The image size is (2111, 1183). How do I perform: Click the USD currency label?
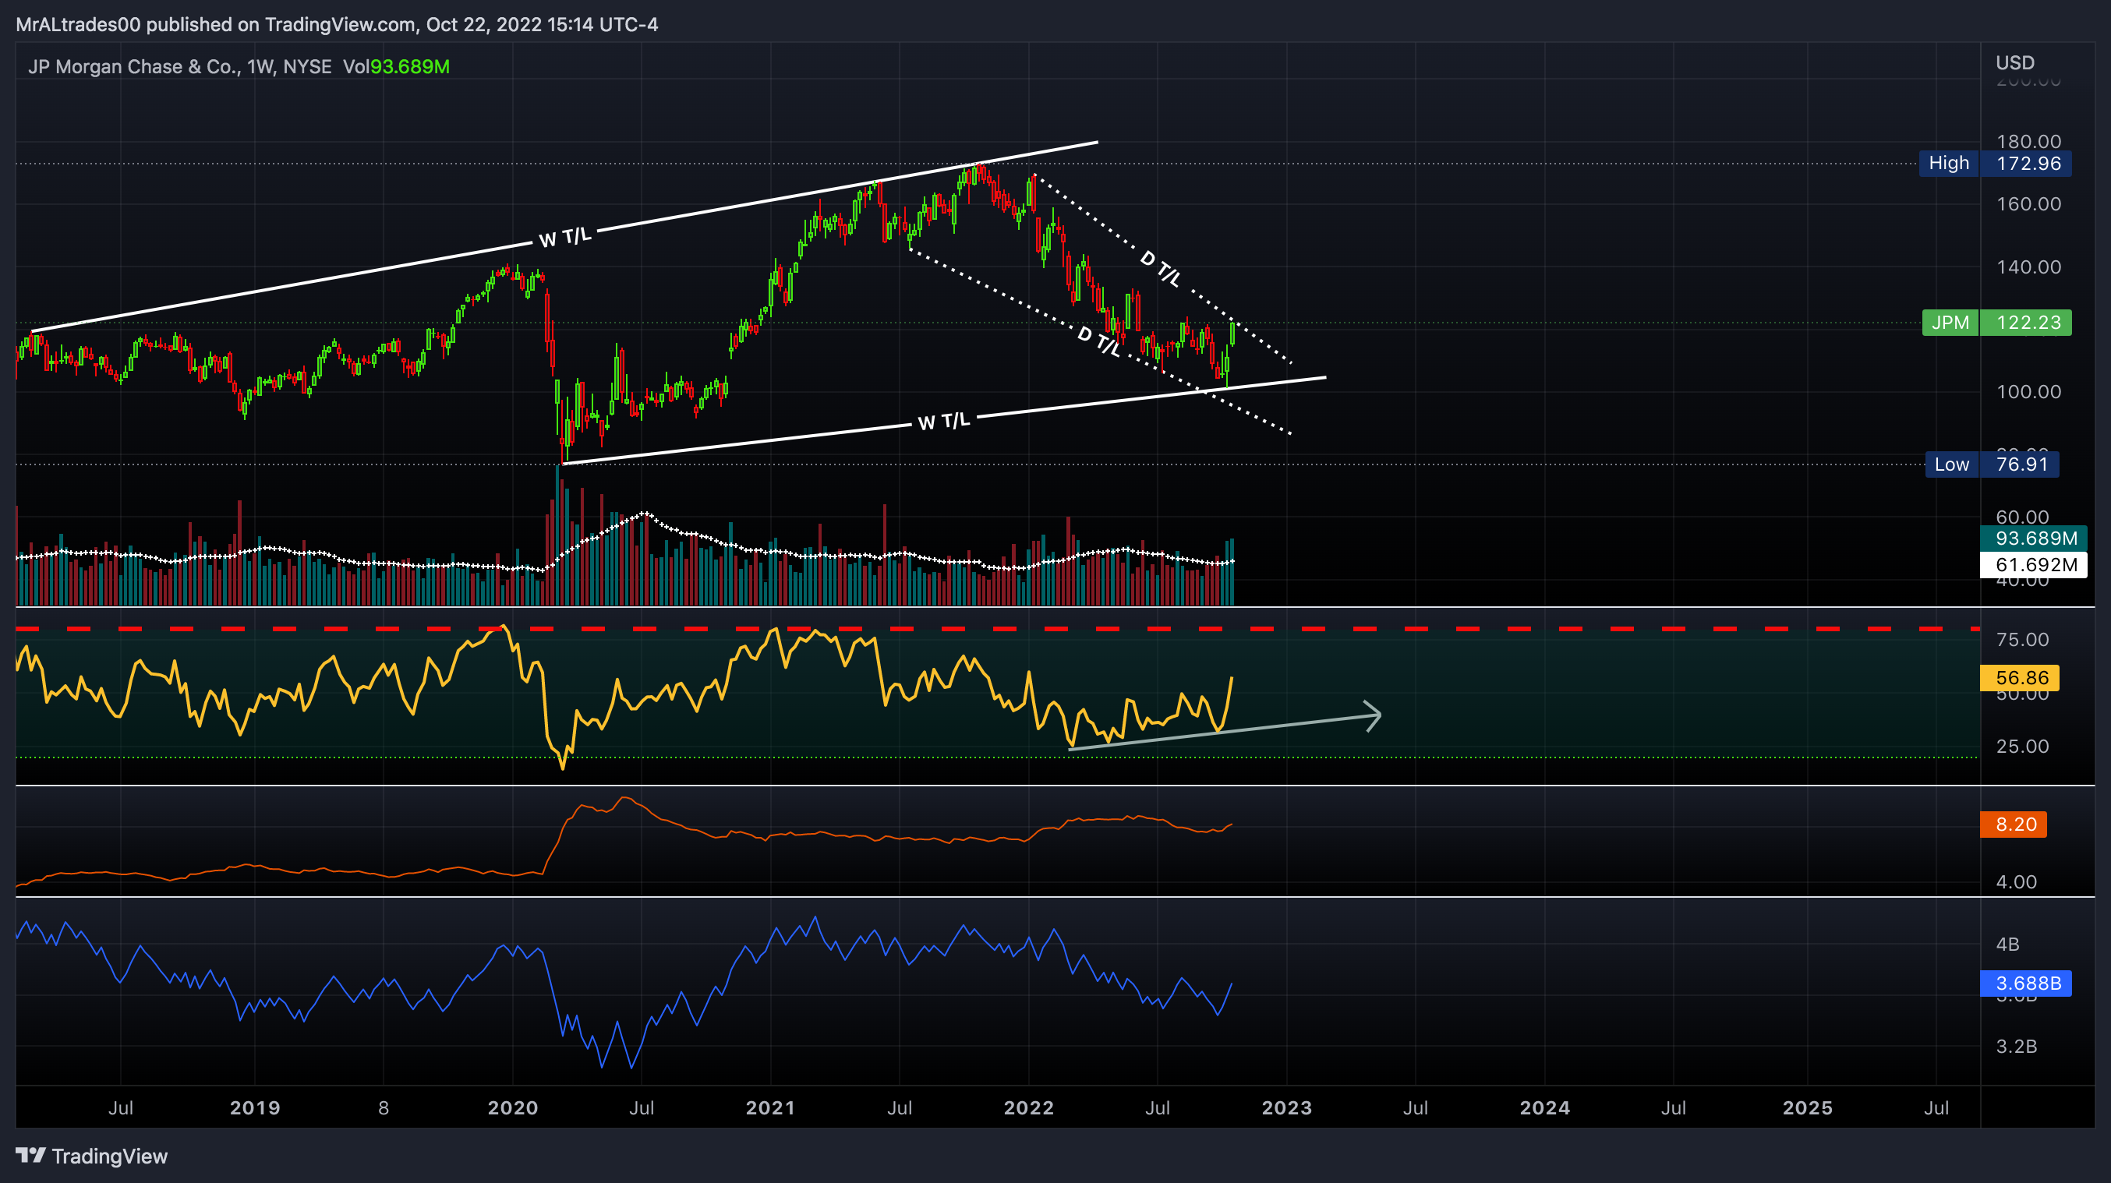[x=2015, y=63]
